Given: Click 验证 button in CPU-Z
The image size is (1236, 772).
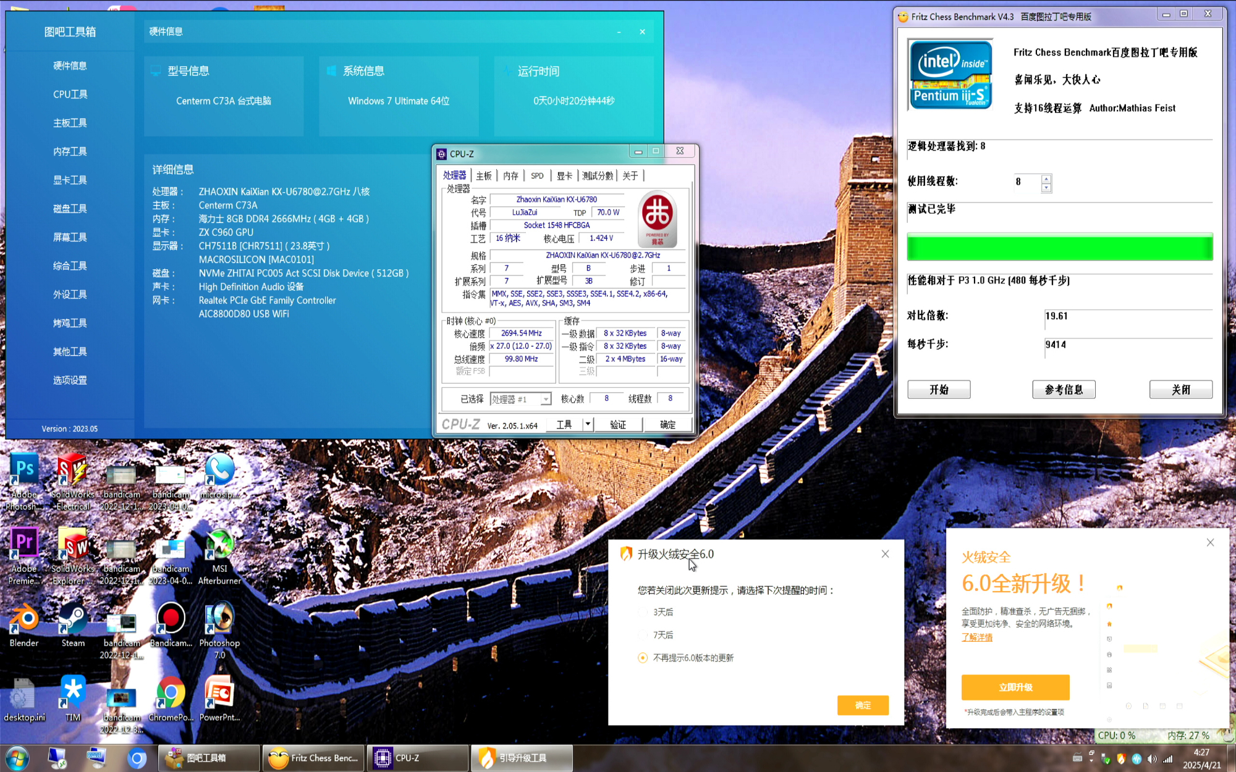Looking at the screenshot, I should [618, 424].
